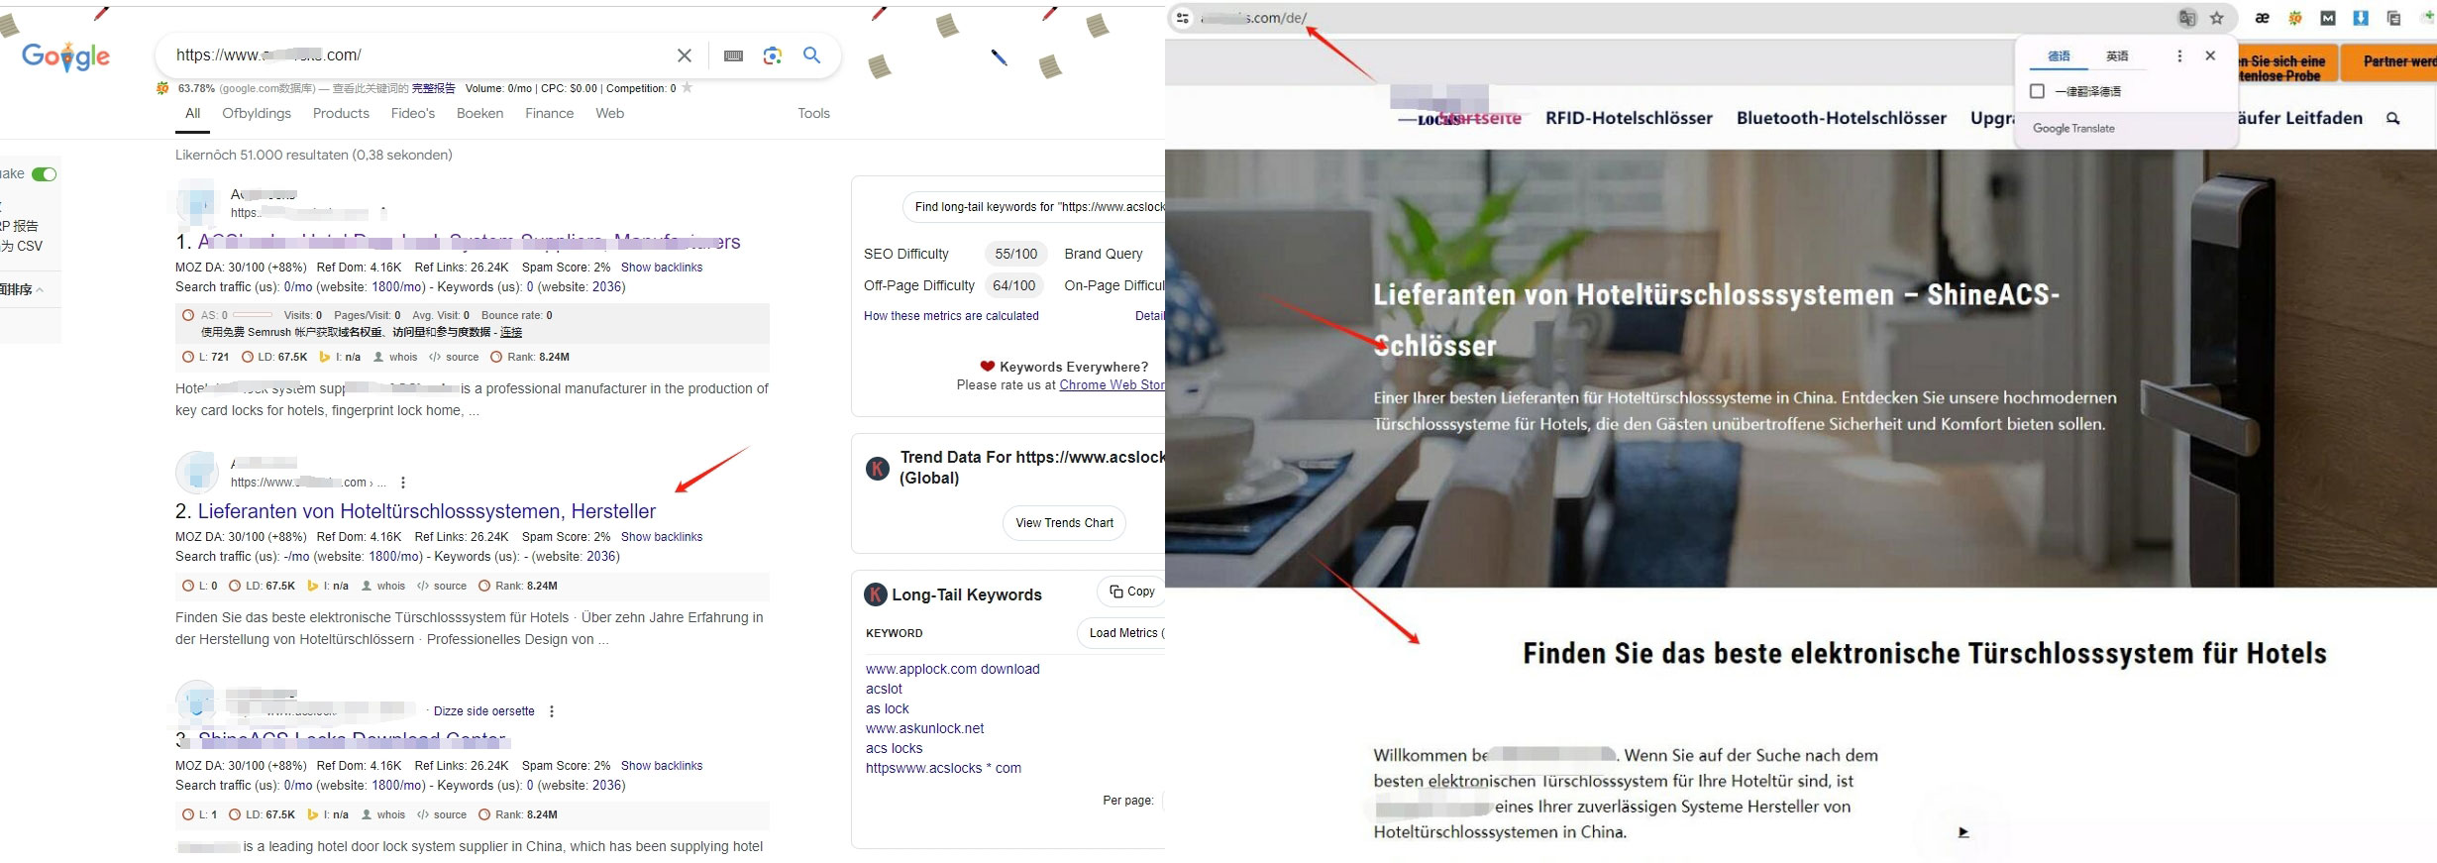Open Google search by image camera icon
2437x863 pixels.
(x=773, y=55)
